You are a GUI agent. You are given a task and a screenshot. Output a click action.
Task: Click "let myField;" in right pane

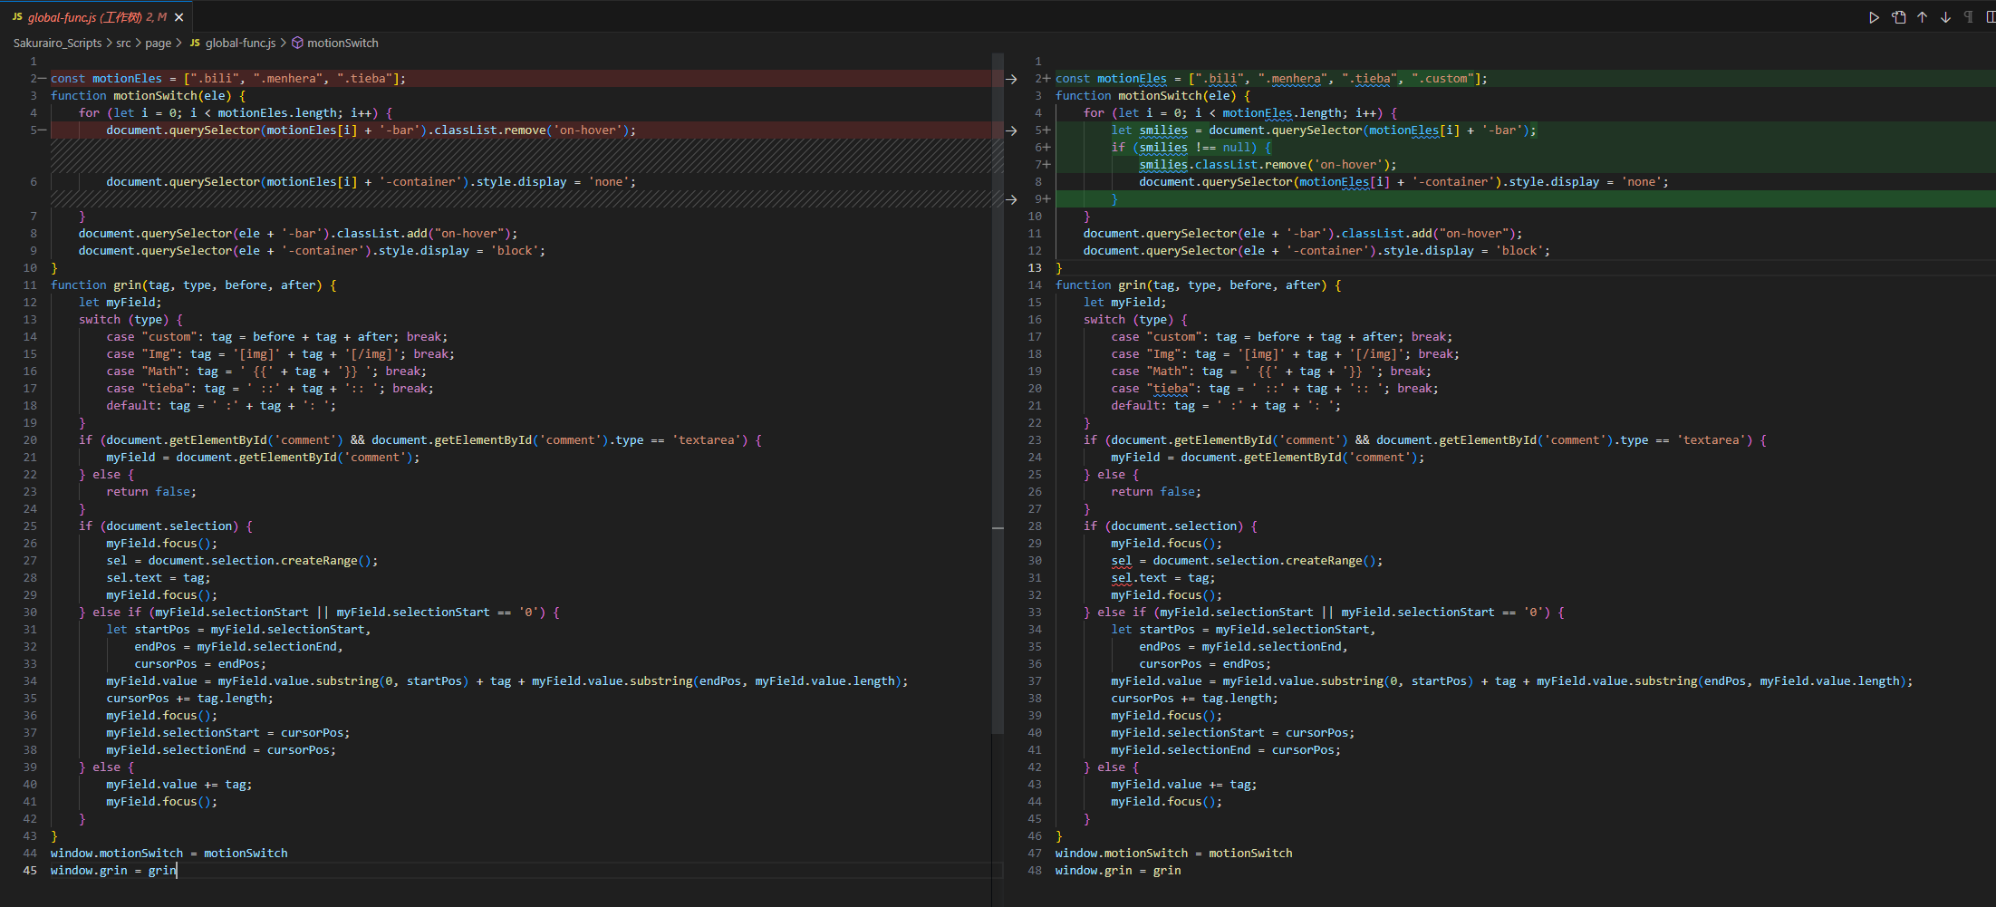tap(1125, 303)
